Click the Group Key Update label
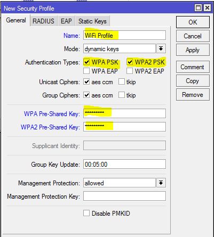The height and width of the screenshot is (237, 214). (56, 165)
